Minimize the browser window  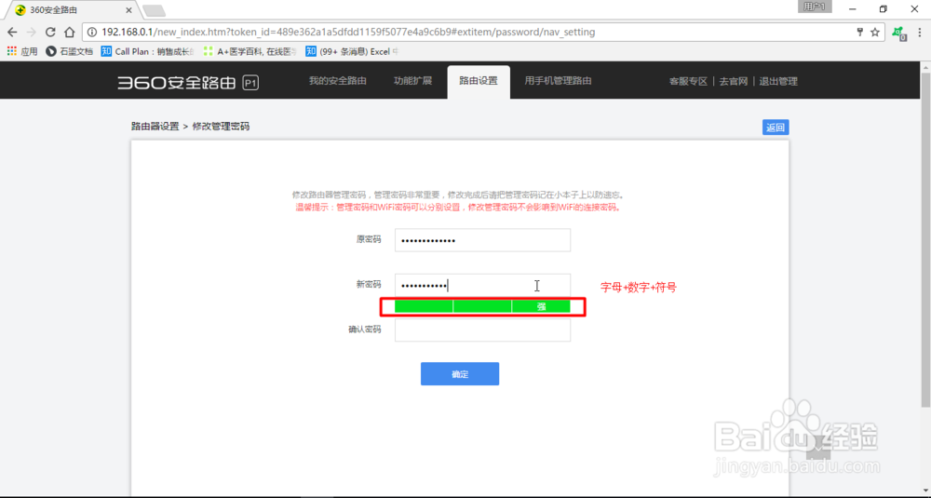click(x=852, y=9)
